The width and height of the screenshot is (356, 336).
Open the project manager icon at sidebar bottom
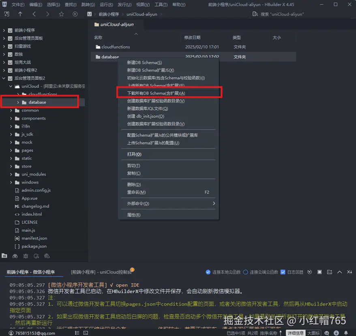(4, 256)
